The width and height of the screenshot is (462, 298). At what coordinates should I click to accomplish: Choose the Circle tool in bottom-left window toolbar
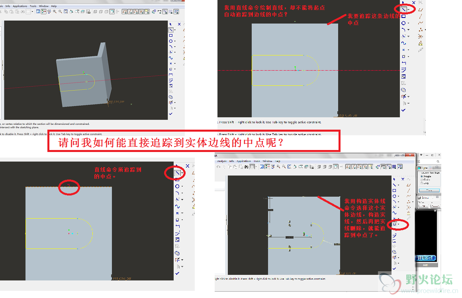tap(177, 186)
